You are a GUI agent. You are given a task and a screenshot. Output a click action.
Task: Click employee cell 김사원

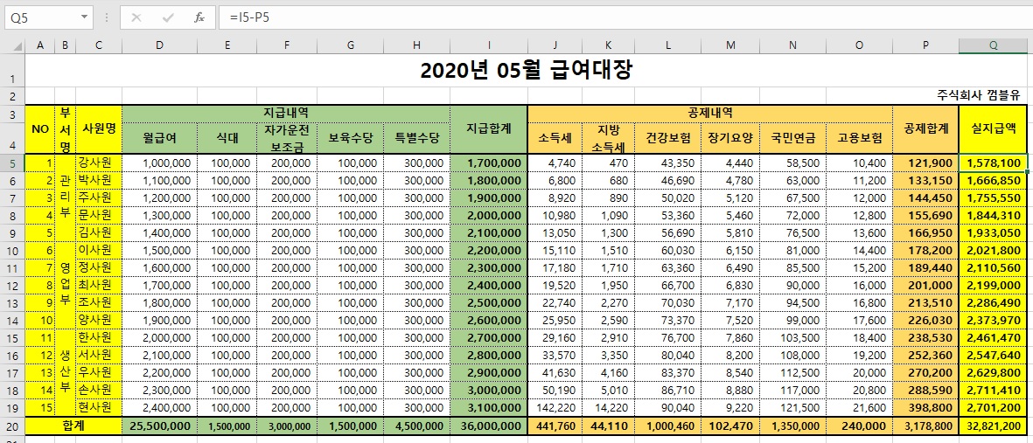click(x=98, y=232)
